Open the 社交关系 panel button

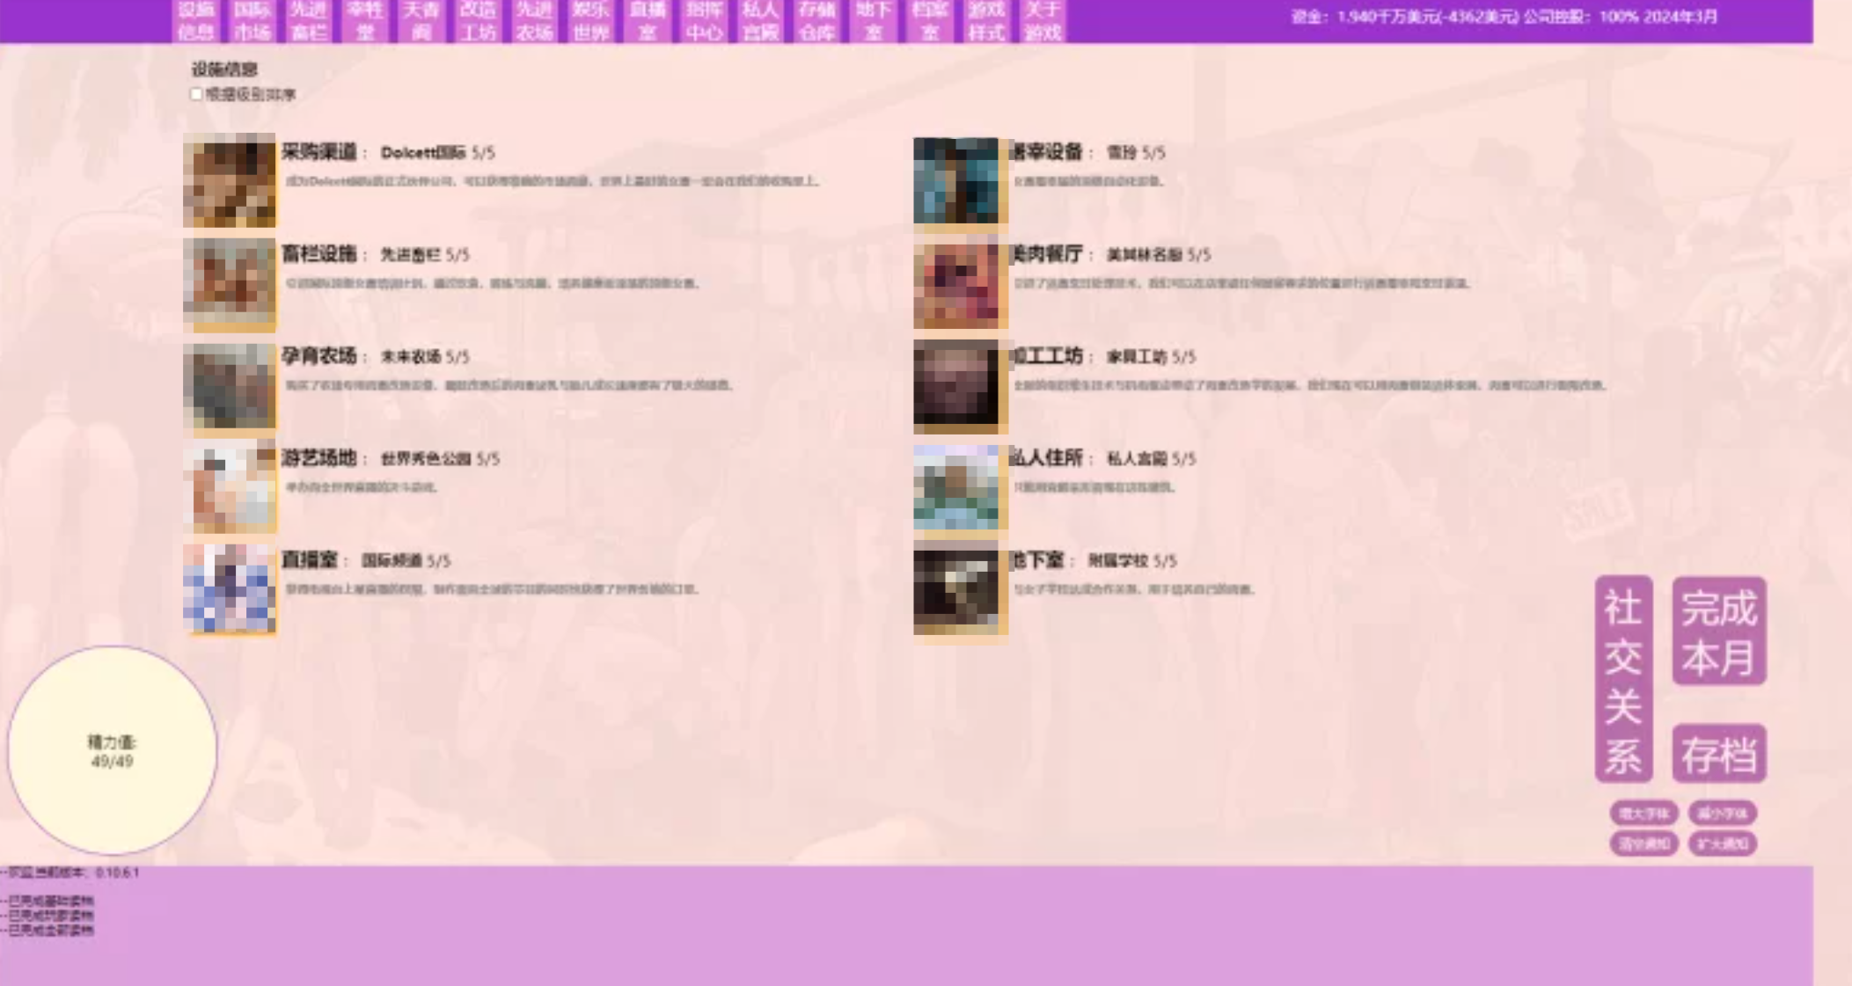pyautogui.click(x=1623, y=679)
